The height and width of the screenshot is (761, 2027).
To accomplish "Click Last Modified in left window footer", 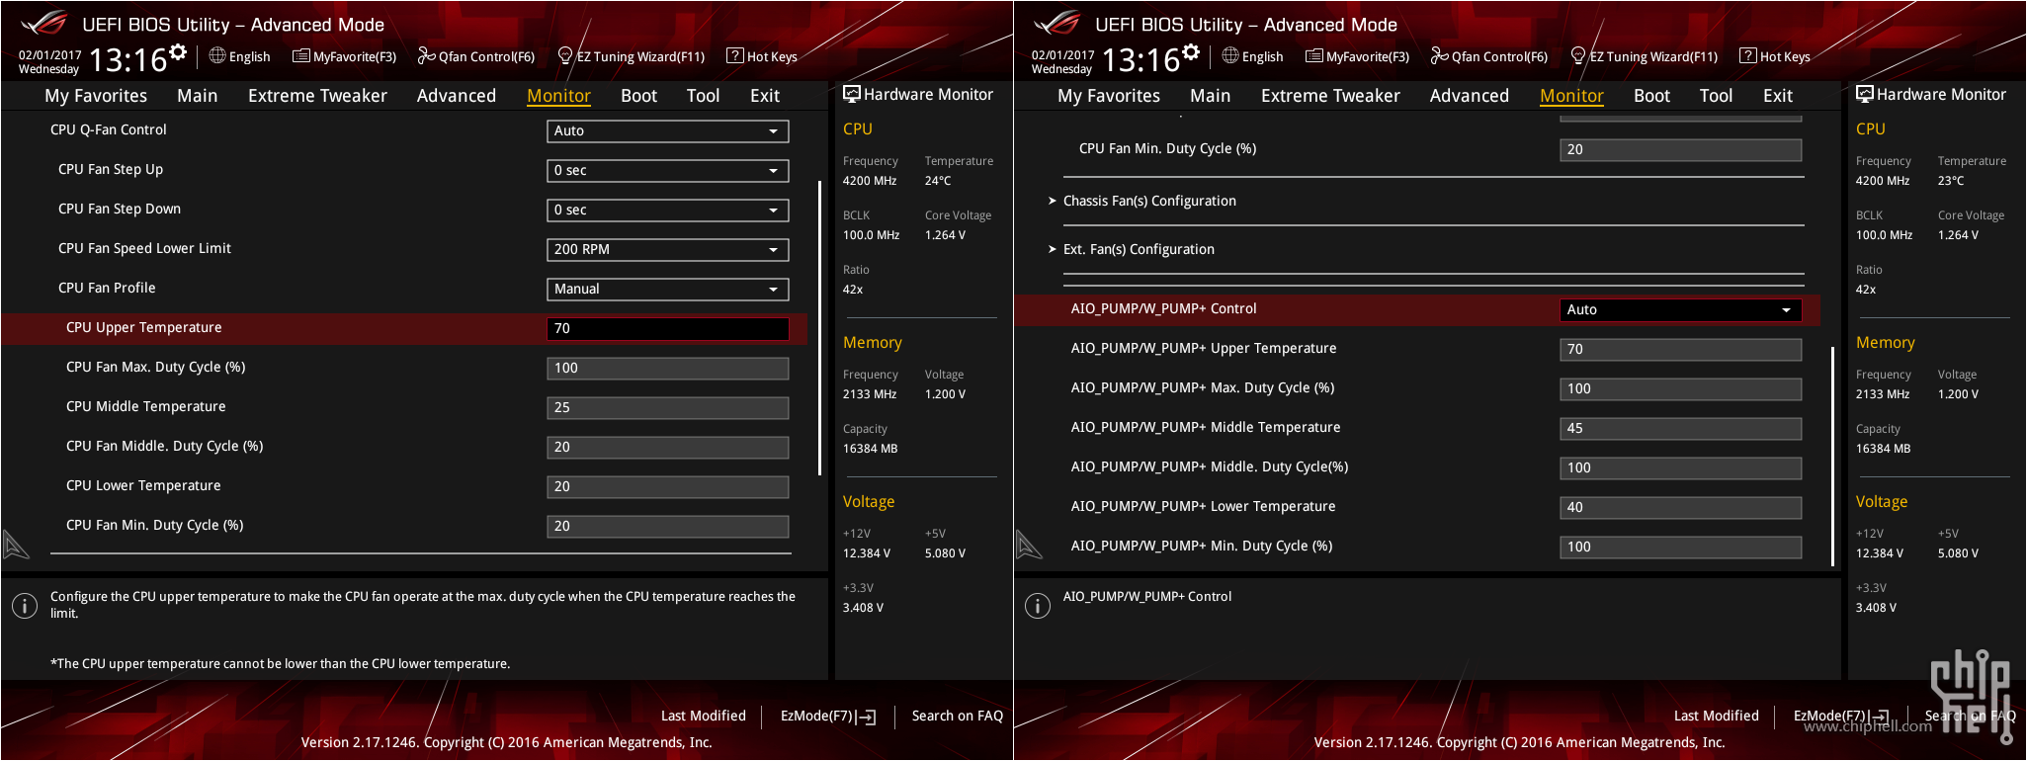I will click(x=703, y=716).
